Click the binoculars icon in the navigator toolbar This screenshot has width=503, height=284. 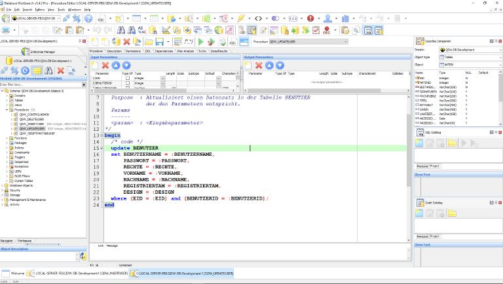coord(48,70)
